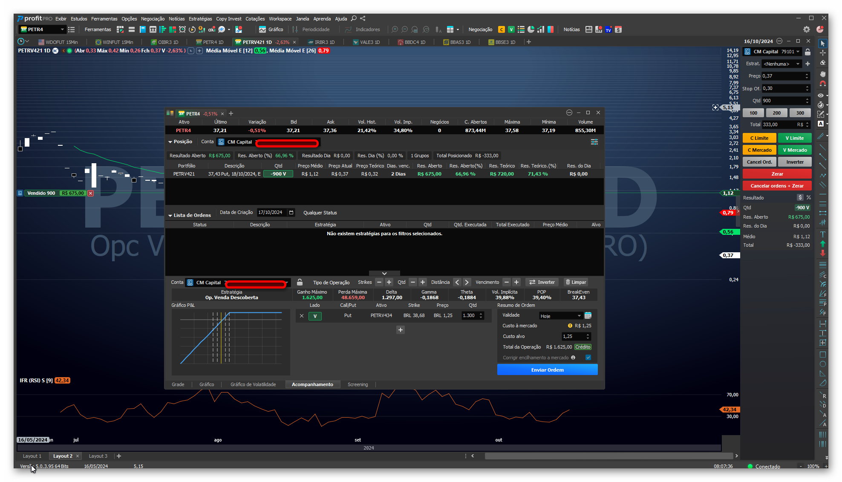Select the text T drawing tool

pos(823,234)
